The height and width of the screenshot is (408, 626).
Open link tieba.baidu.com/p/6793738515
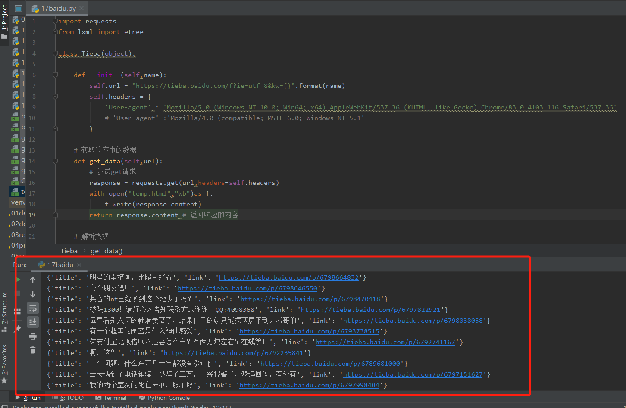tap(310, 331)
